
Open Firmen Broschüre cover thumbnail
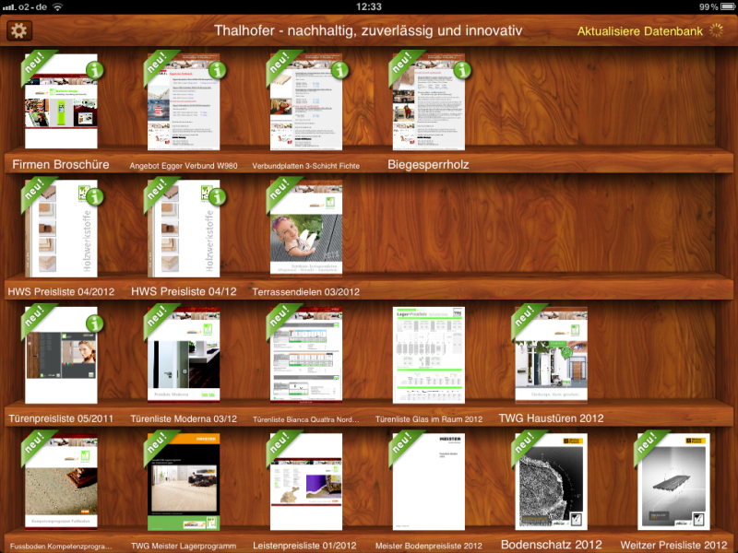pyautogui.click(x=61, y=101)
